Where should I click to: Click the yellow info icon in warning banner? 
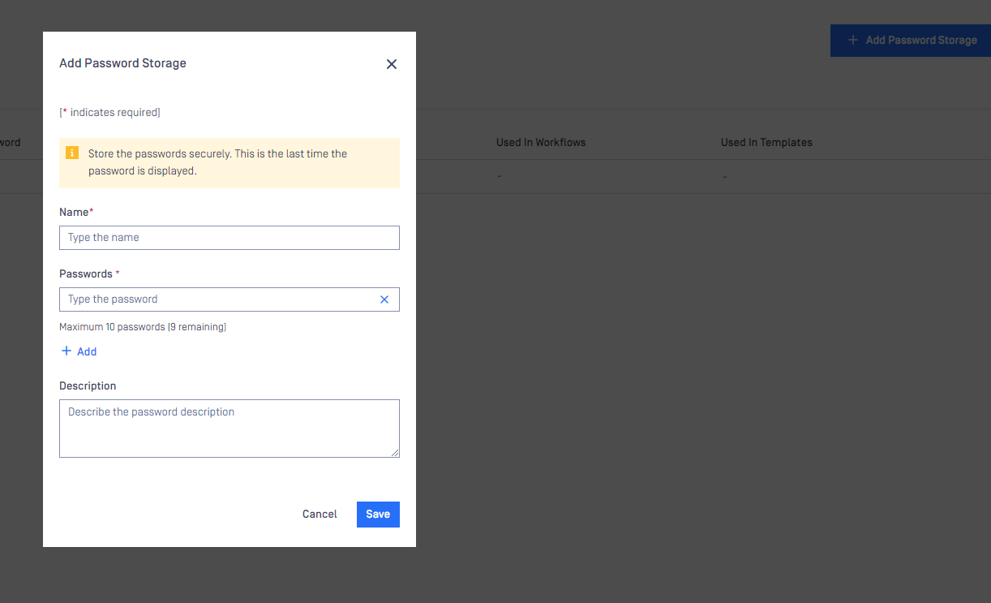point(72,153)
